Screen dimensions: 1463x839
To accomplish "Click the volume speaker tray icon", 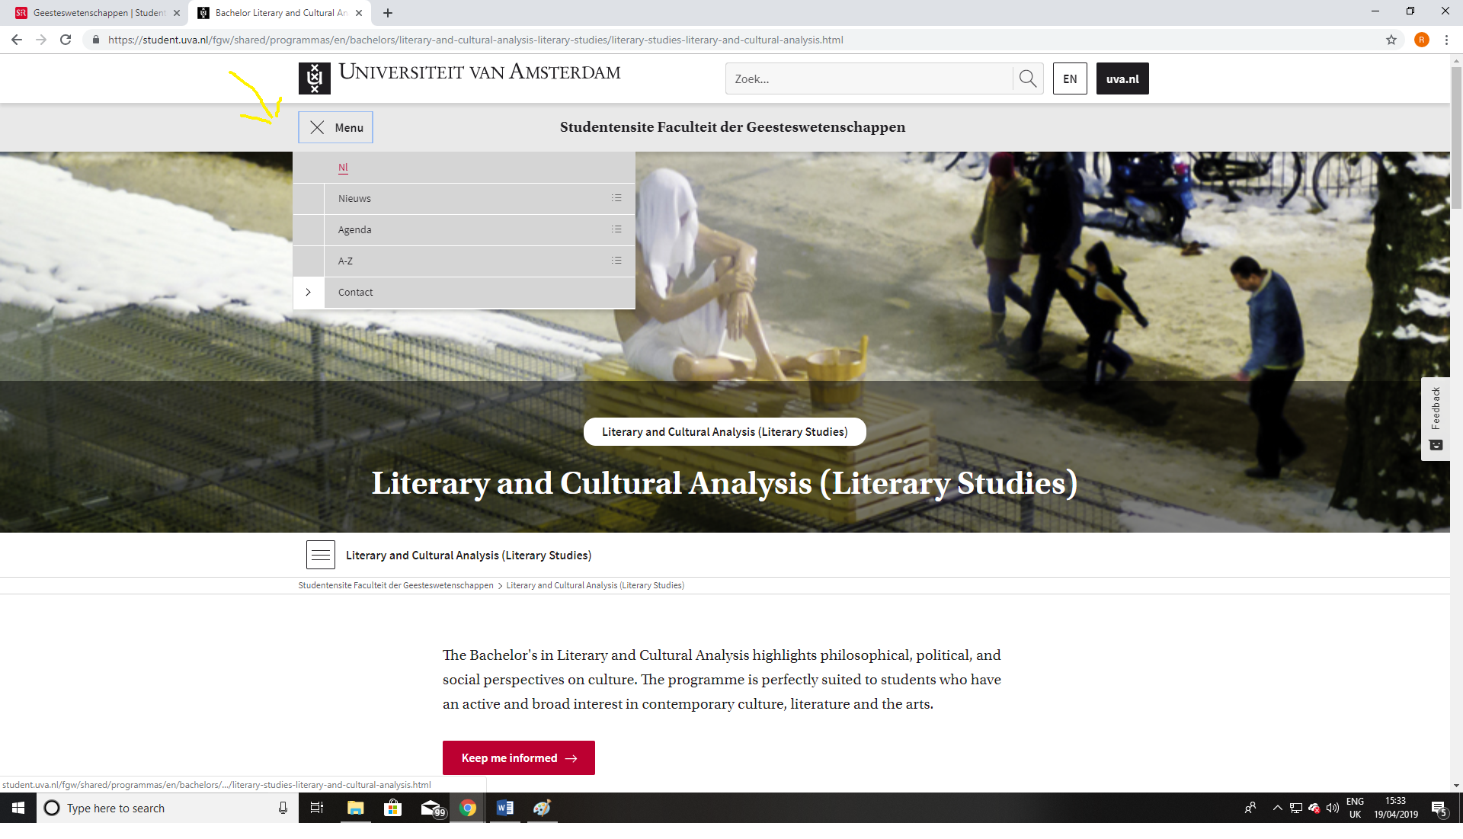I will click(x=1333, y=808).
